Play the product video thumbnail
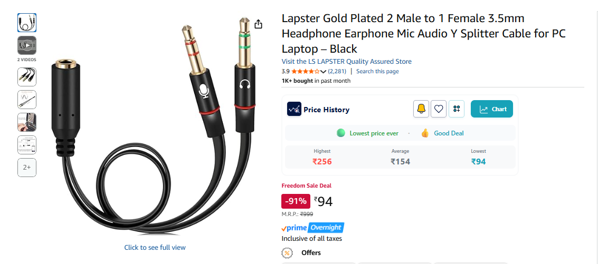This screenshot has height=264, width=598. [x=27, y=45]
